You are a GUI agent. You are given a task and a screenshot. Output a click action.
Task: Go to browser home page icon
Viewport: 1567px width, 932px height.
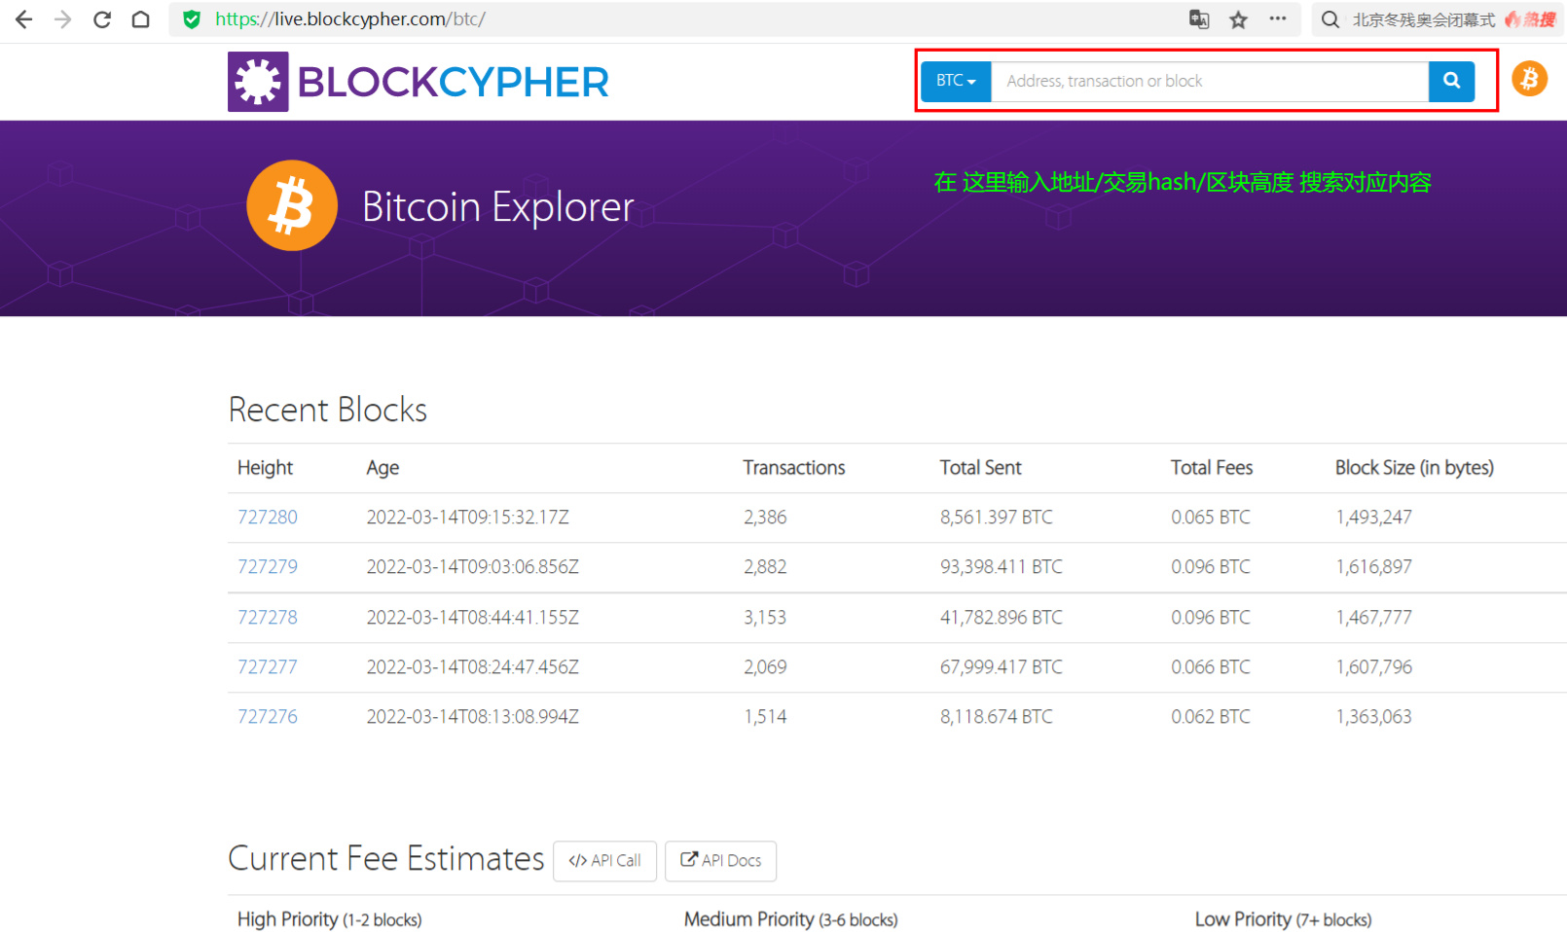[141, 19]
